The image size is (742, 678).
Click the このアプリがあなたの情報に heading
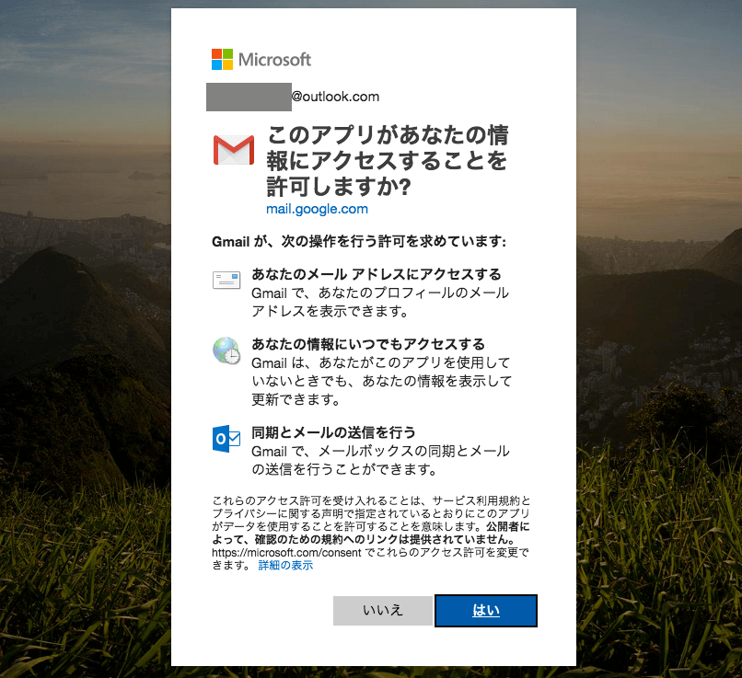(387, 161)
